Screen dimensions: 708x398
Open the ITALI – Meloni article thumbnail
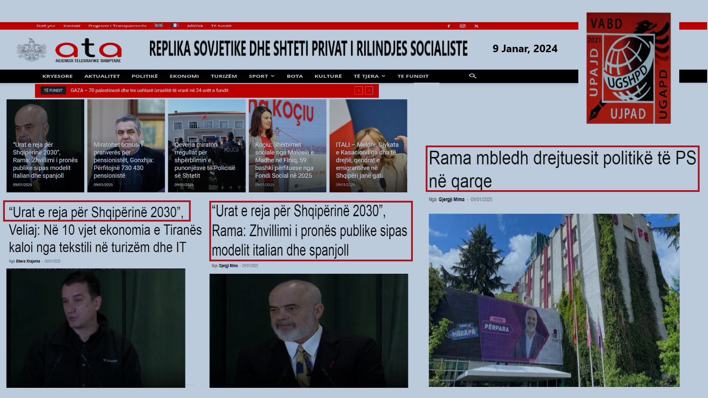point(368,145)
